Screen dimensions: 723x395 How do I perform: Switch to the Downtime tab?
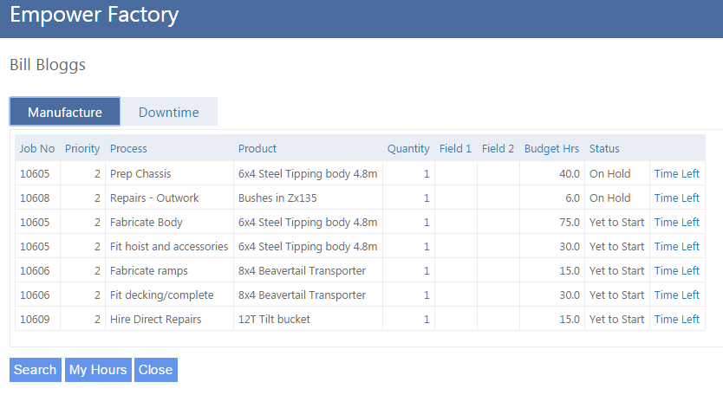pos(168,112)
